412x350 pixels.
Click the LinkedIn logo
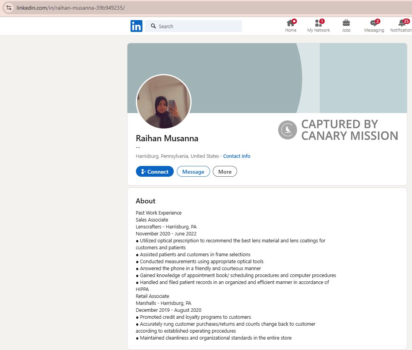136,26
